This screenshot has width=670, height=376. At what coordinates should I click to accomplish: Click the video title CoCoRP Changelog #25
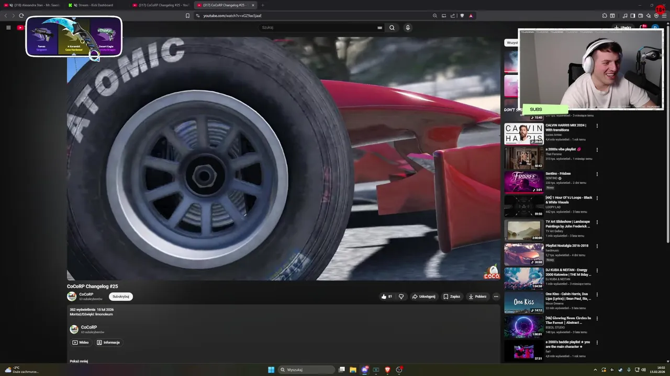tap(92, 286)
